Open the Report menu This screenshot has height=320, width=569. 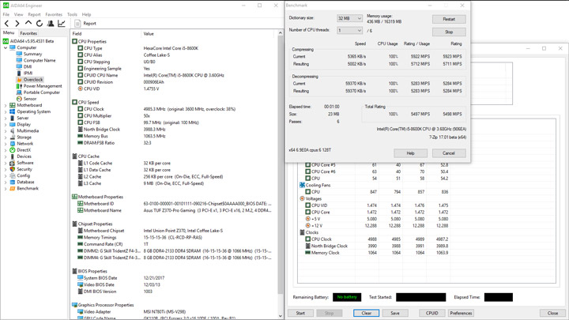click(34, 14)
